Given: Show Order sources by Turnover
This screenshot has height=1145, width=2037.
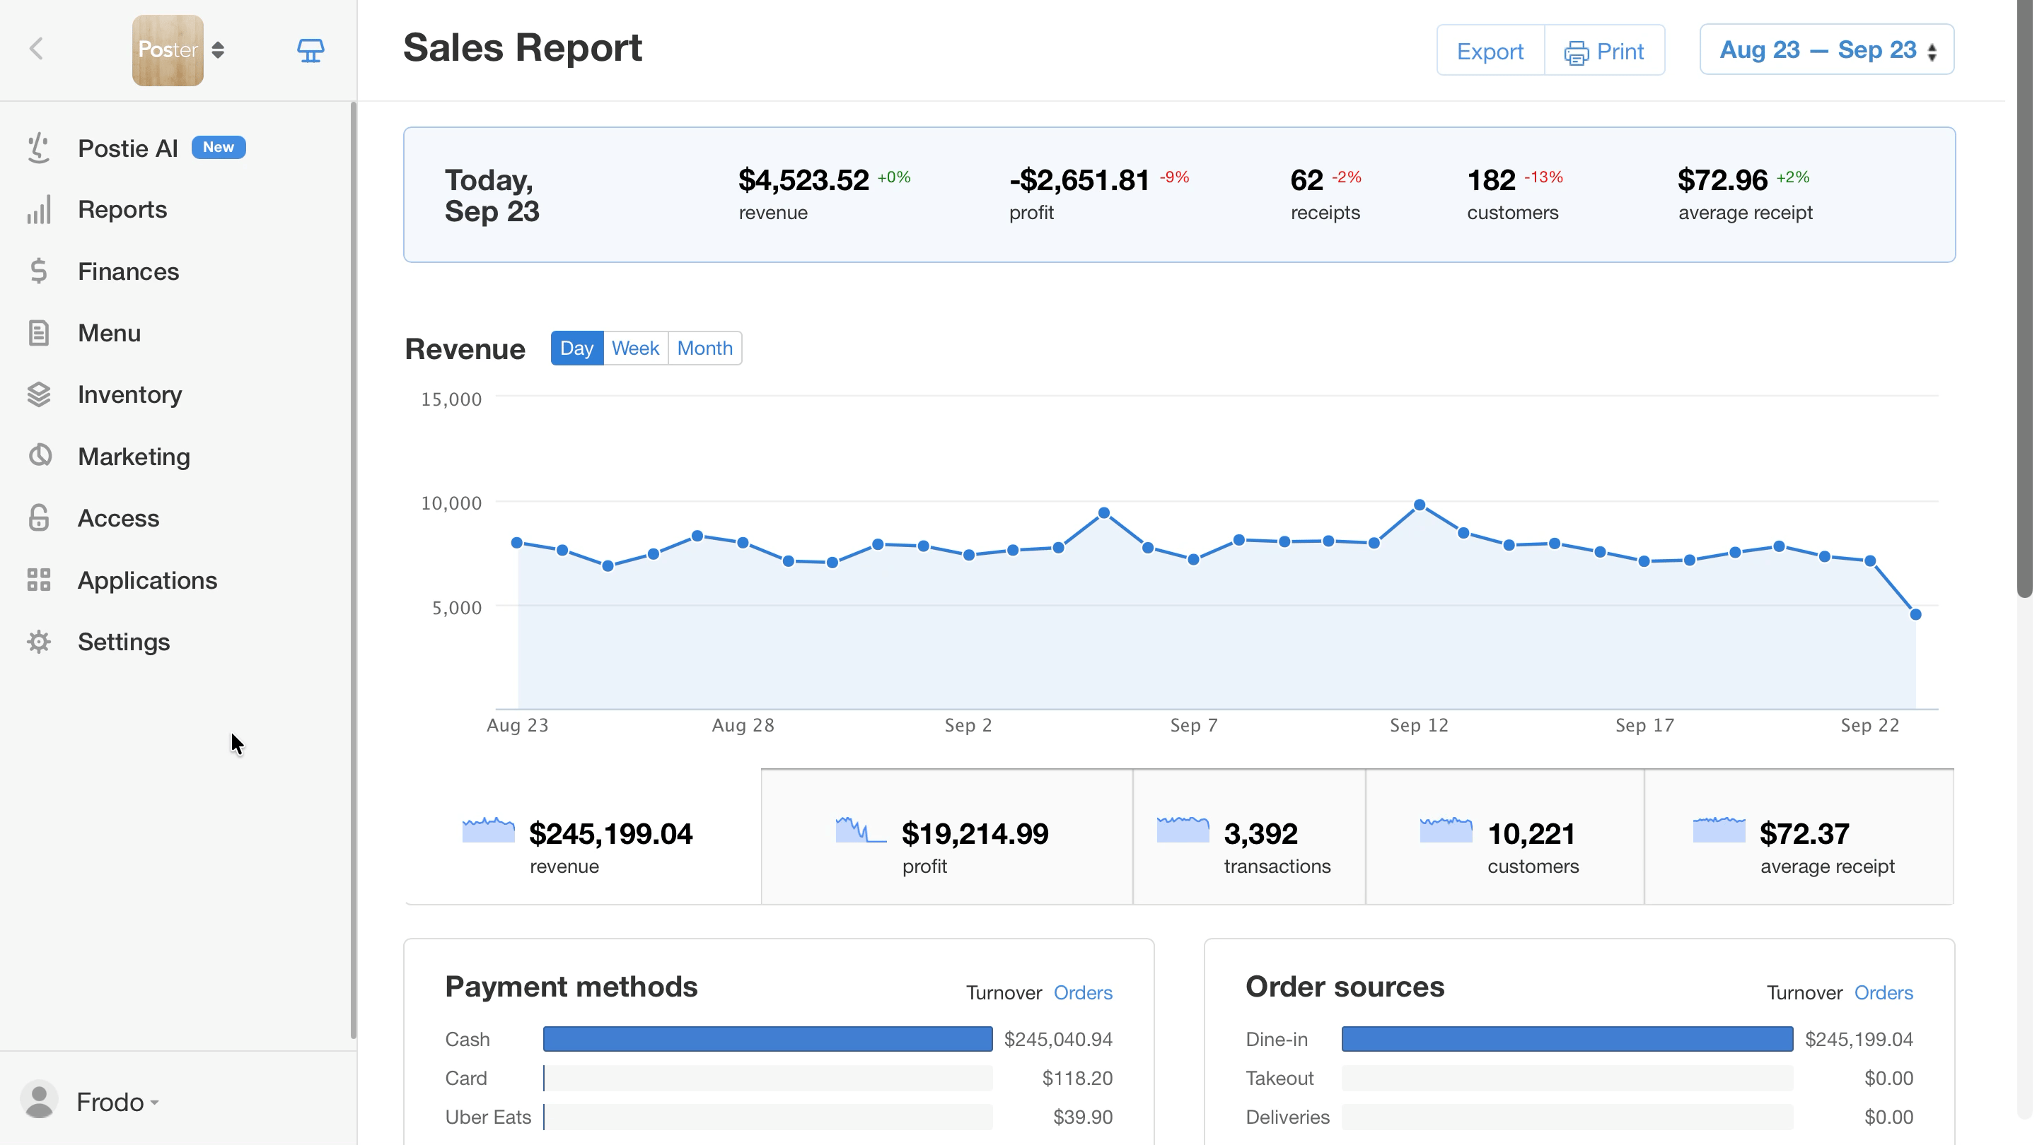Looking at the screenshot, I should (x=1804, y=992).
